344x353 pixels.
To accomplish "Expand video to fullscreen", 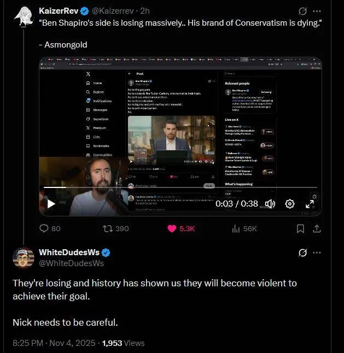I will click(310, 204).
